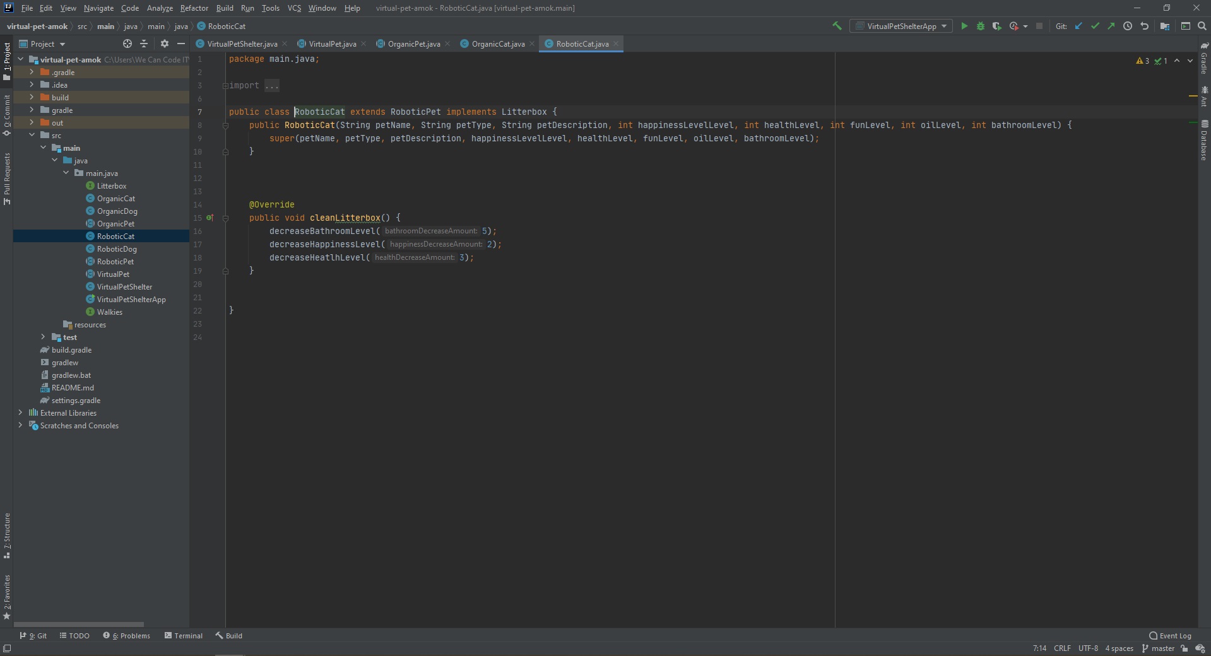Go to next highlighted error arrow

[1190, 61]
